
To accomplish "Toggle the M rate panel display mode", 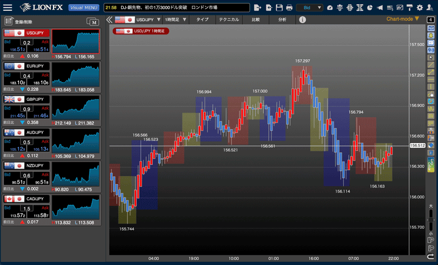I will (x=93, y=22).
